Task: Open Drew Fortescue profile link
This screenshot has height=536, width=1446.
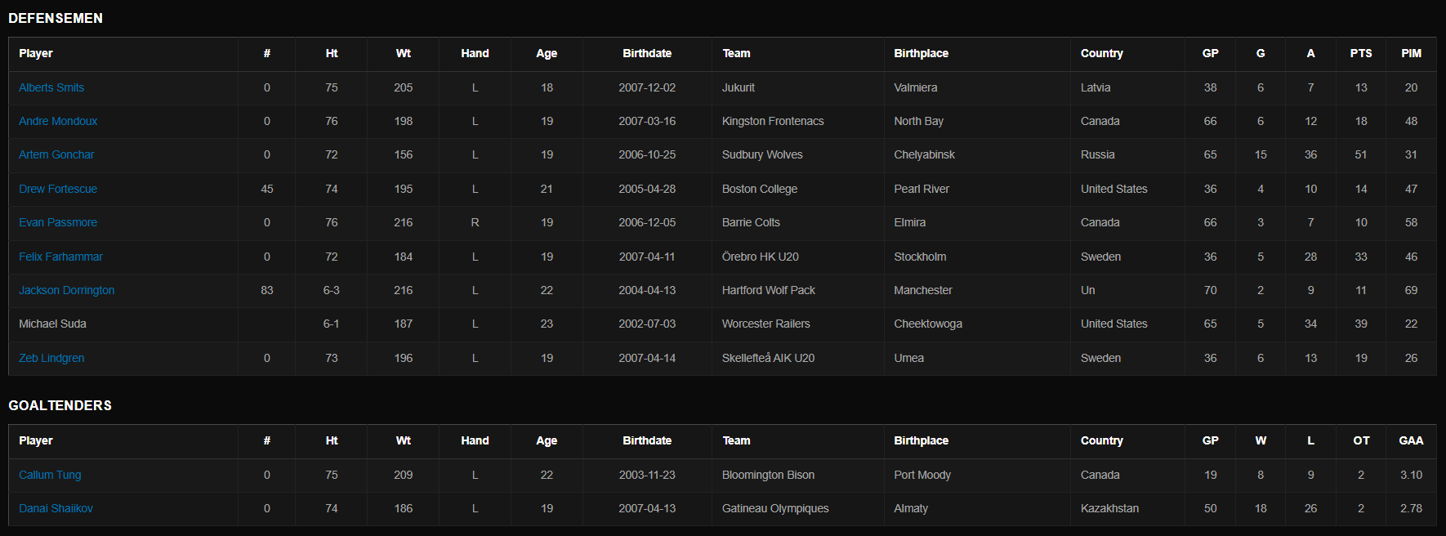Action: click(x=58, y=189)
